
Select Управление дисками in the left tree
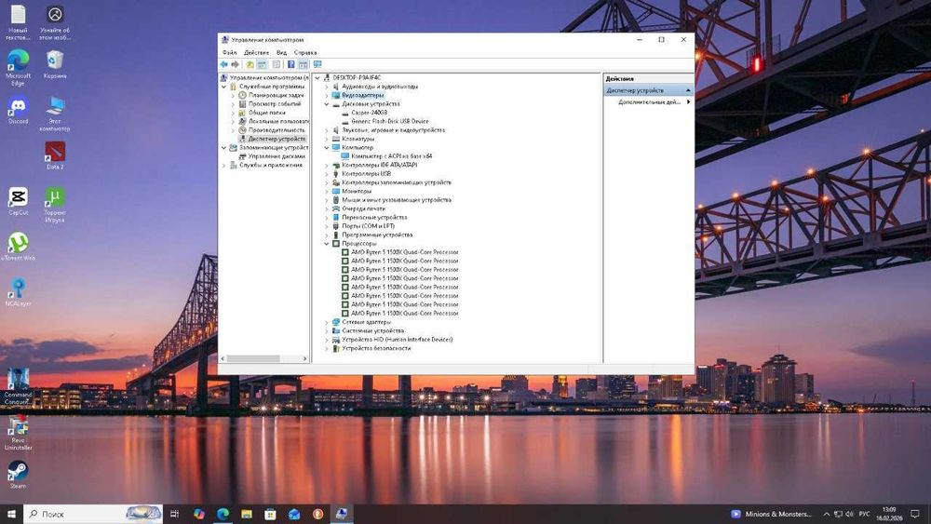(x=276, y=156)
